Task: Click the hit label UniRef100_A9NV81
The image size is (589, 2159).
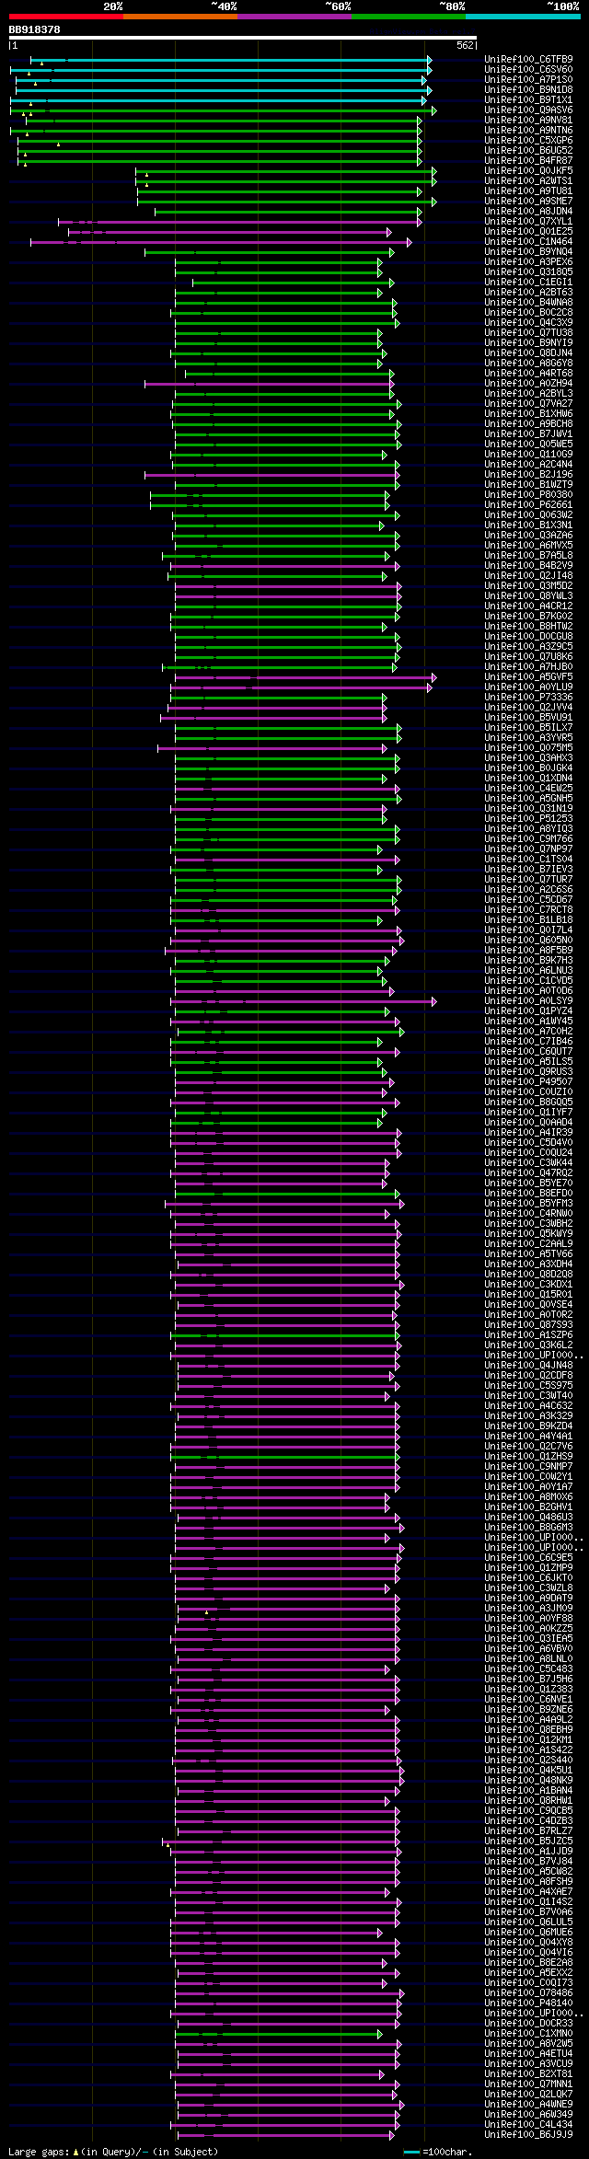Action: (528, 121)
